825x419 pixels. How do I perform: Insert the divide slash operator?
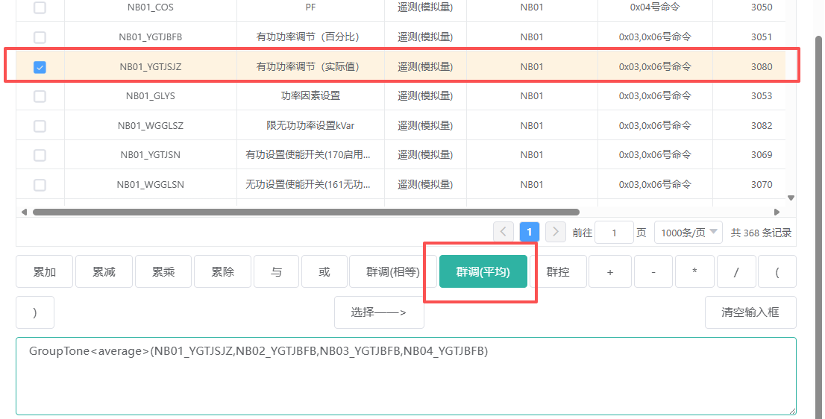[x=736, y=272]
